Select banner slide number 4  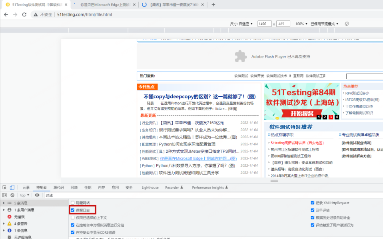click(x=337, y=117)
